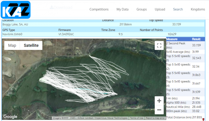Click the KA72 logo icon
This screenshot has height=121, width=209.
pyautogui.click(x=16, y=9)
